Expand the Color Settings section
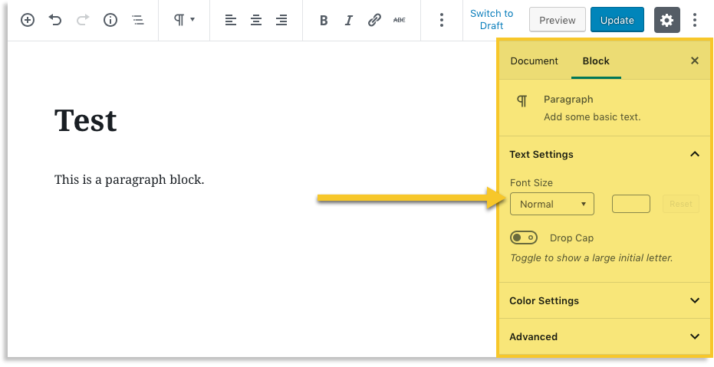Screen dimensions: 714x367 604,300
